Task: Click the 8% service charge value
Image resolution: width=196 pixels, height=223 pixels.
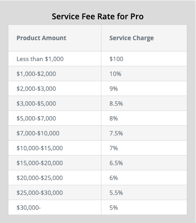Action: pyautogui.click(x=113, y=119)
